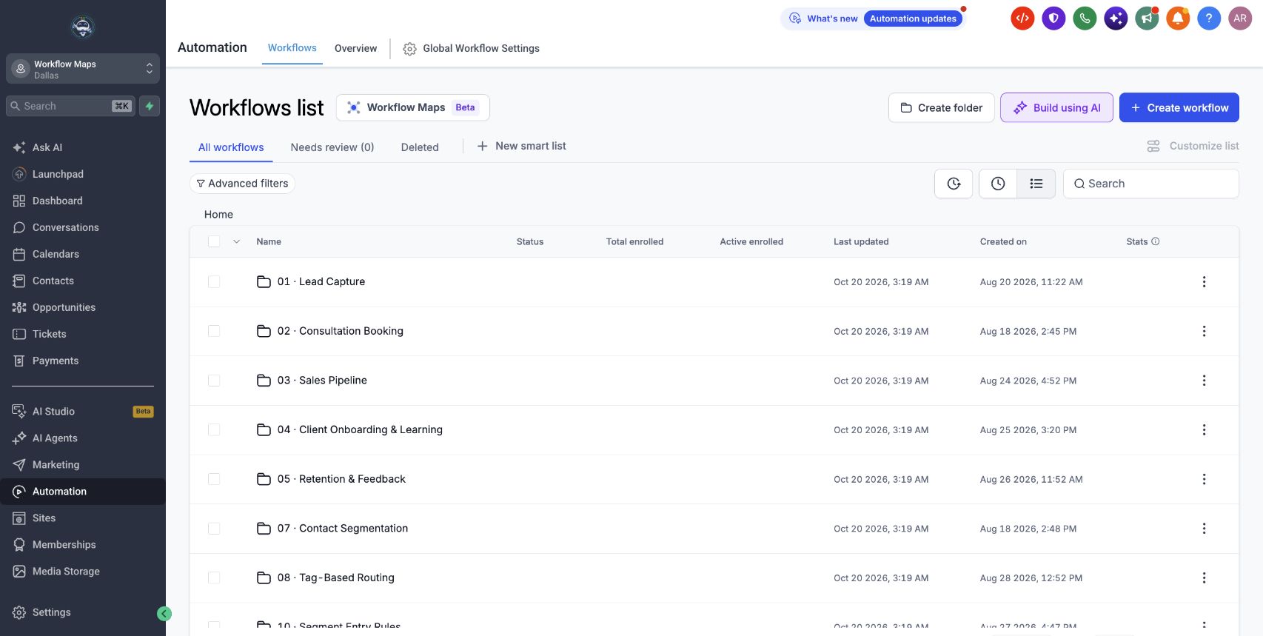
Task: Check the box for 07 · Contact Segmentation
Action: (214, 529)
